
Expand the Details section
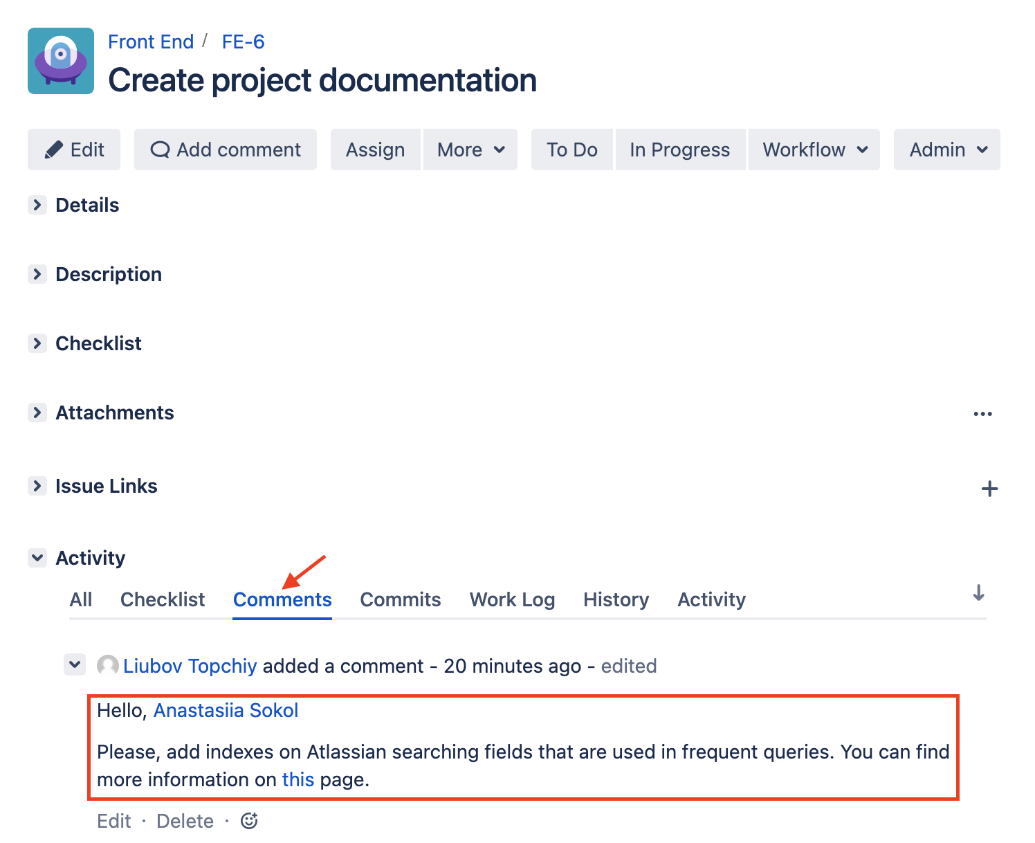[37, 205]
